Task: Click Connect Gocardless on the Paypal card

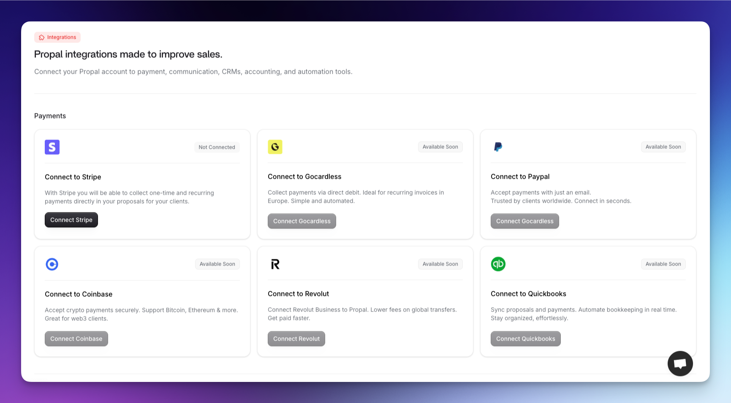Action: click(x=524, y=221)
